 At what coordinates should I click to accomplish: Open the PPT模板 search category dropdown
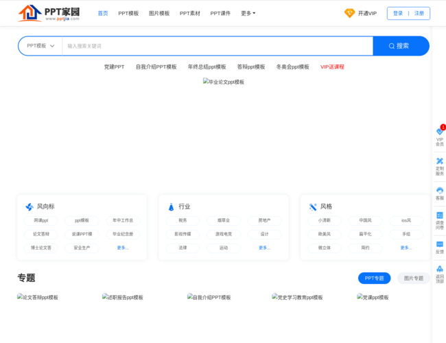[x=40, y=46]
